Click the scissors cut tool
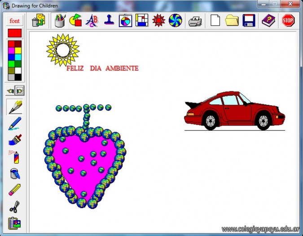The image size is (303, 236). [x=15, y=206]
